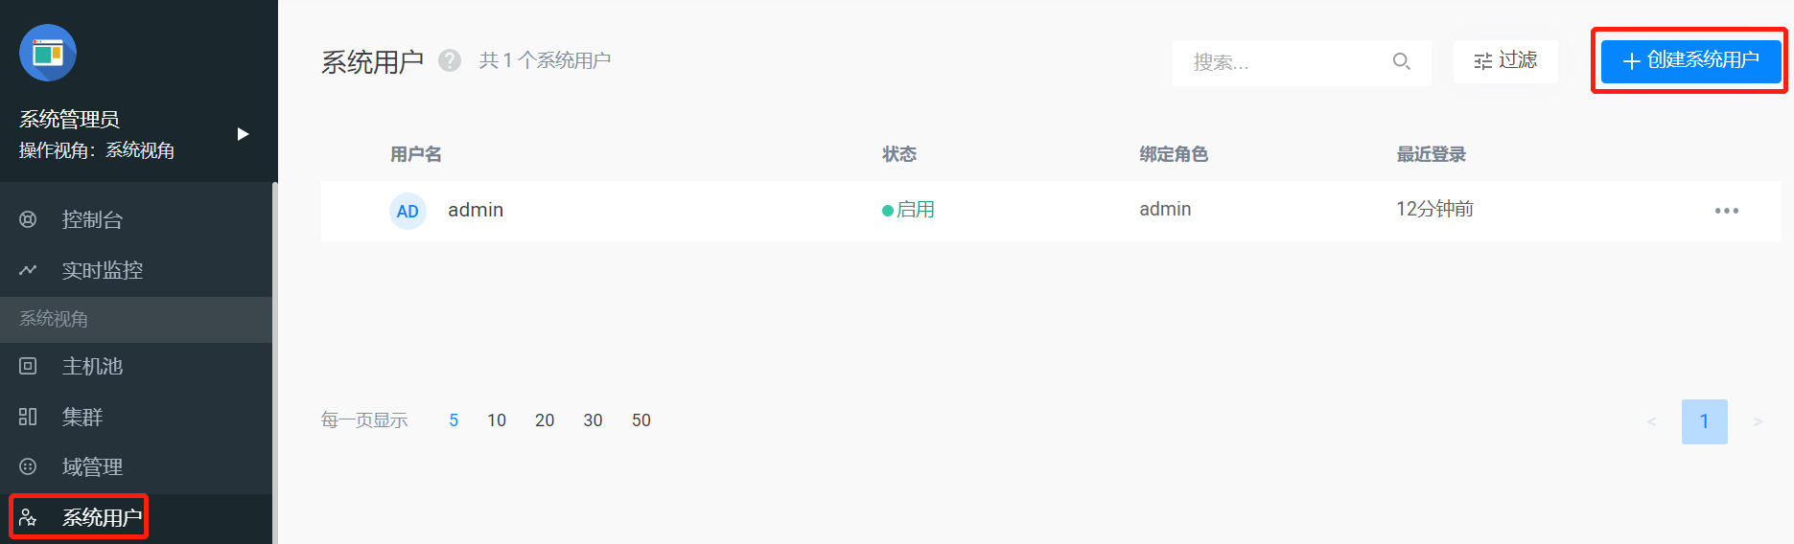Open the 过滤 filter options
Screen dimensions: 1794x544
[x=1505, y=61]
